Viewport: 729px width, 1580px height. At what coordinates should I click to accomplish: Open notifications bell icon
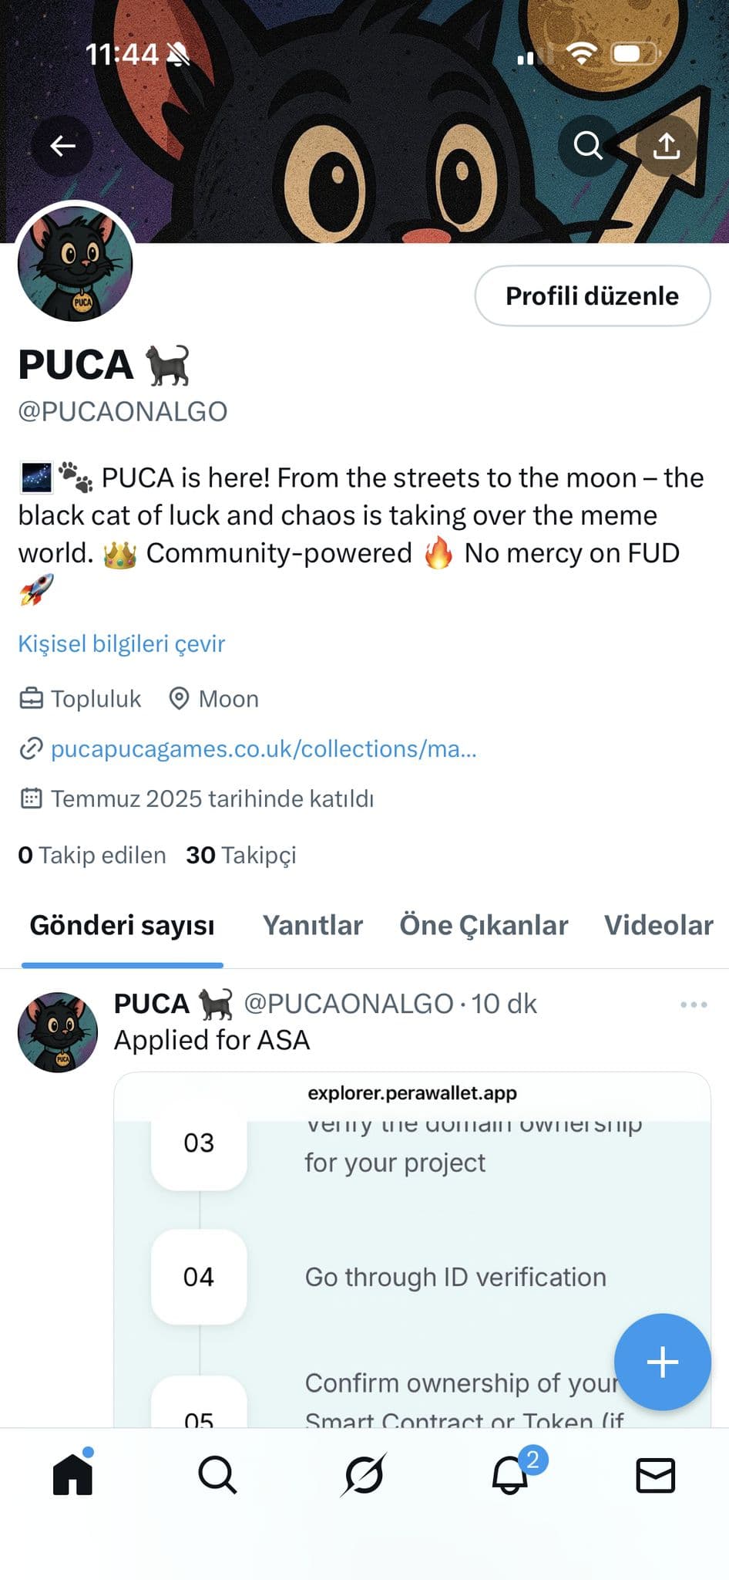click(x=510, y=1475)
